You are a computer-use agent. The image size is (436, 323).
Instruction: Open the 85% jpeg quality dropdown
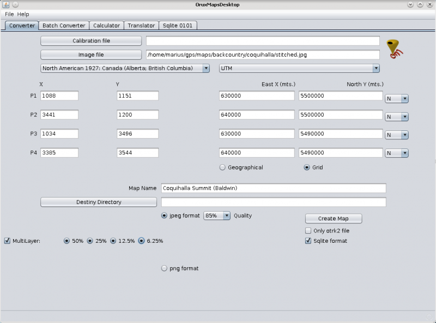217,216
